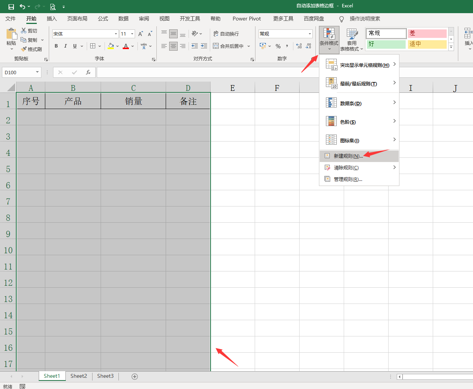473x389 pixels.
Task: Open the number format 常规 dropdown
Action: coord(310,34)
